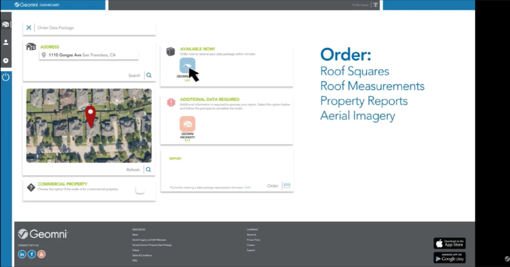Open Aerial Imagery and UAV Webcasts link
The width and height of the screenshot is (510, 267).
click(149, 240)
